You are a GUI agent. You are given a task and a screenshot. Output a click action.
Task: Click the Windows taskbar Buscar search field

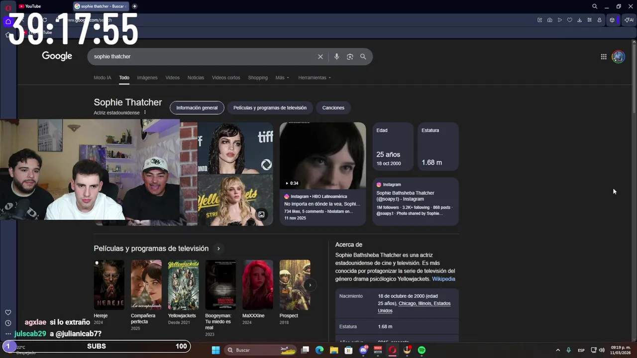[x=260, y=350]
